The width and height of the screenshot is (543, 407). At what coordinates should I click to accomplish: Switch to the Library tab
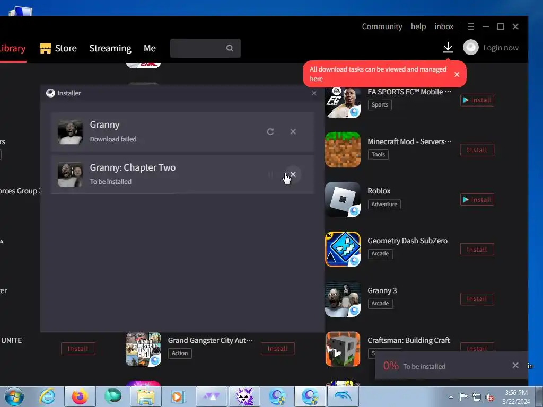point(12,48)
